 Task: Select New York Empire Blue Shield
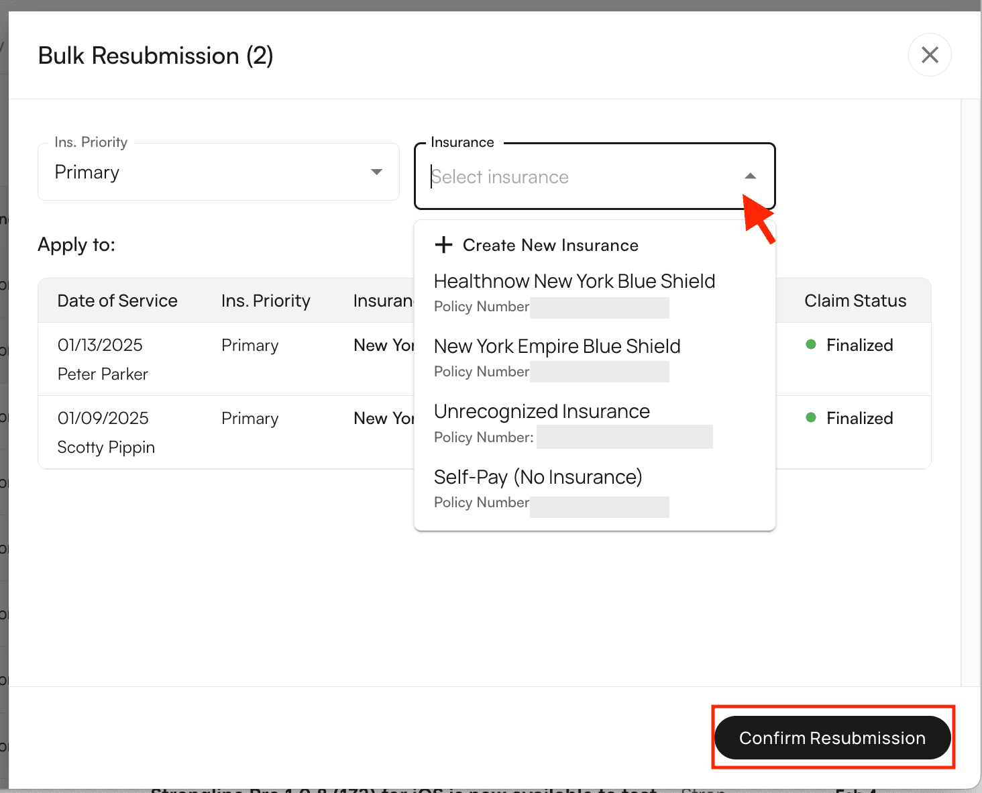pyautogui.click(x=595, y=358)
